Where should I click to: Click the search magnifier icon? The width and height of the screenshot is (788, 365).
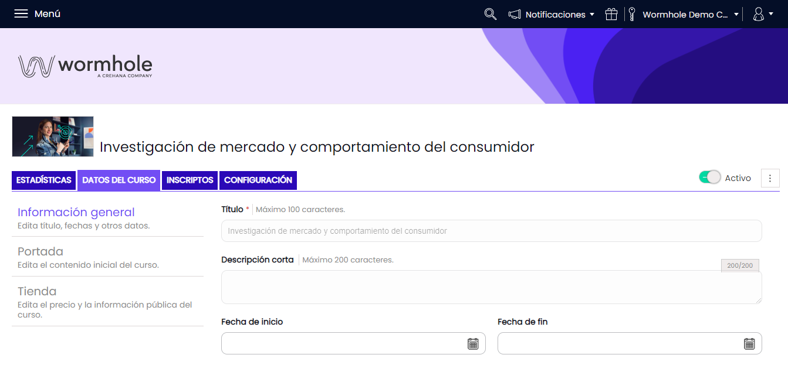pyautogui.click(x=491, y=14)
